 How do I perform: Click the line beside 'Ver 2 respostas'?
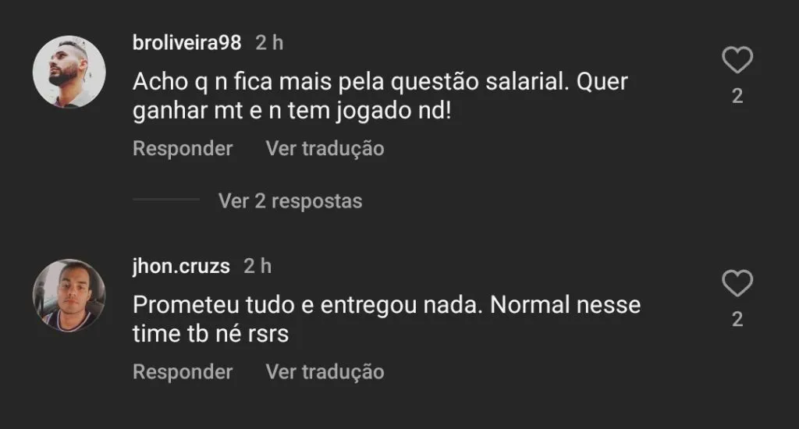coord(165,200)
